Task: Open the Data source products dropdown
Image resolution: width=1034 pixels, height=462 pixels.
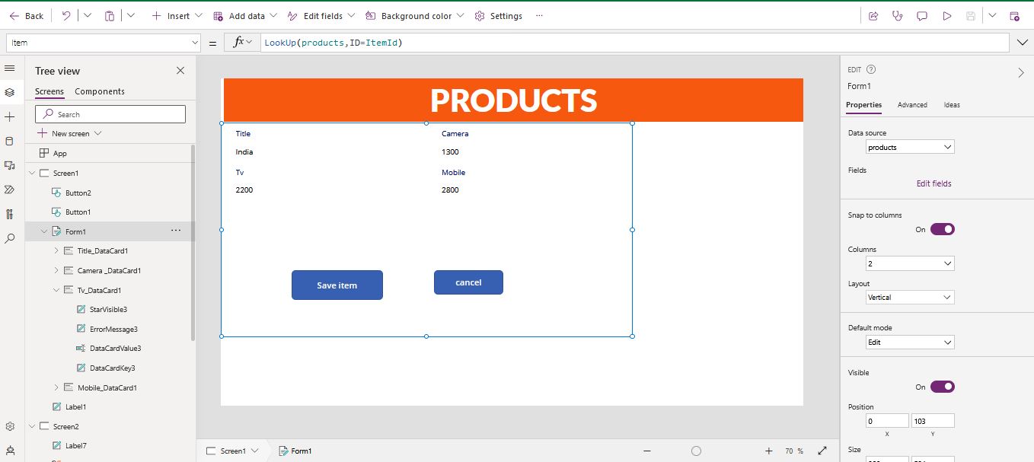Action: coord(909,146)
